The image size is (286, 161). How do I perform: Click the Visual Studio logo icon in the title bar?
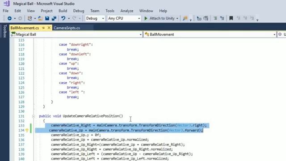click(x=7, y=4)
